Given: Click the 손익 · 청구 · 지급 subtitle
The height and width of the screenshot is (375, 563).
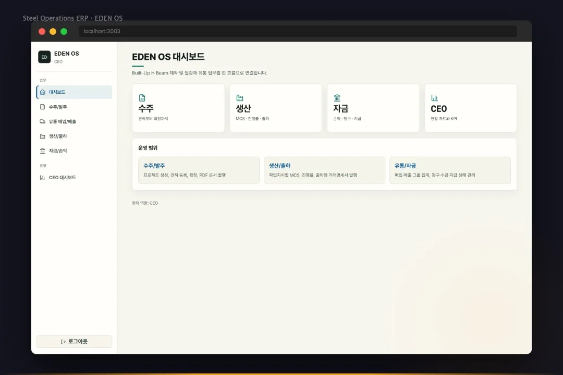Looking at the screenshot, I should (347, 119).
